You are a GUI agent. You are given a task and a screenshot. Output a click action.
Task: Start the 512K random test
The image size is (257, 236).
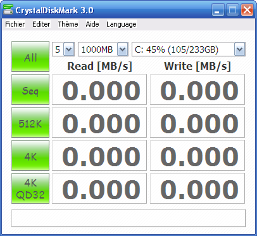(30, 122)
